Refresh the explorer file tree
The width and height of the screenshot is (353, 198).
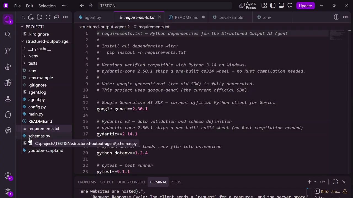click(48, 17)
